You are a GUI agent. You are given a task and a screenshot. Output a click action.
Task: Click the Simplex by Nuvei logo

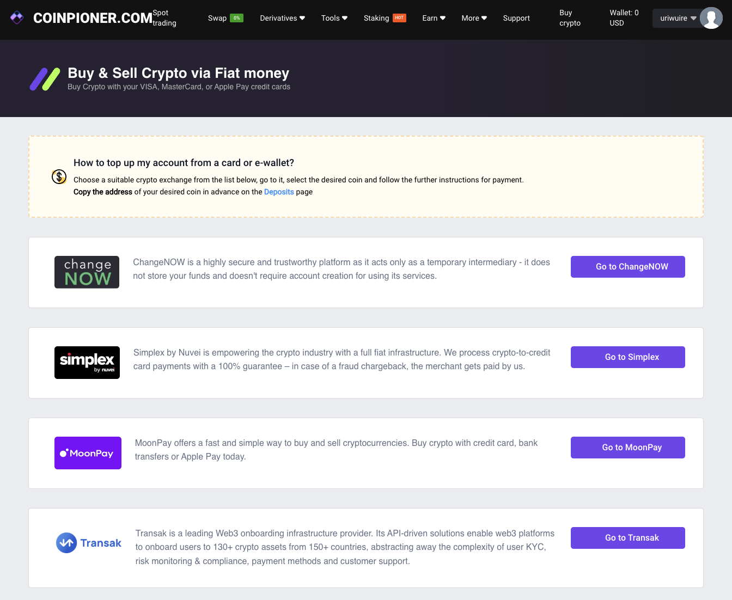coord(87,363)
